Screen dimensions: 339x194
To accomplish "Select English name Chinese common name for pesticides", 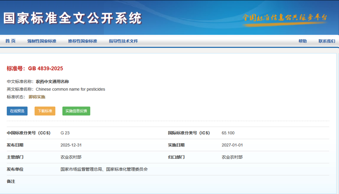I will (71, 89).
